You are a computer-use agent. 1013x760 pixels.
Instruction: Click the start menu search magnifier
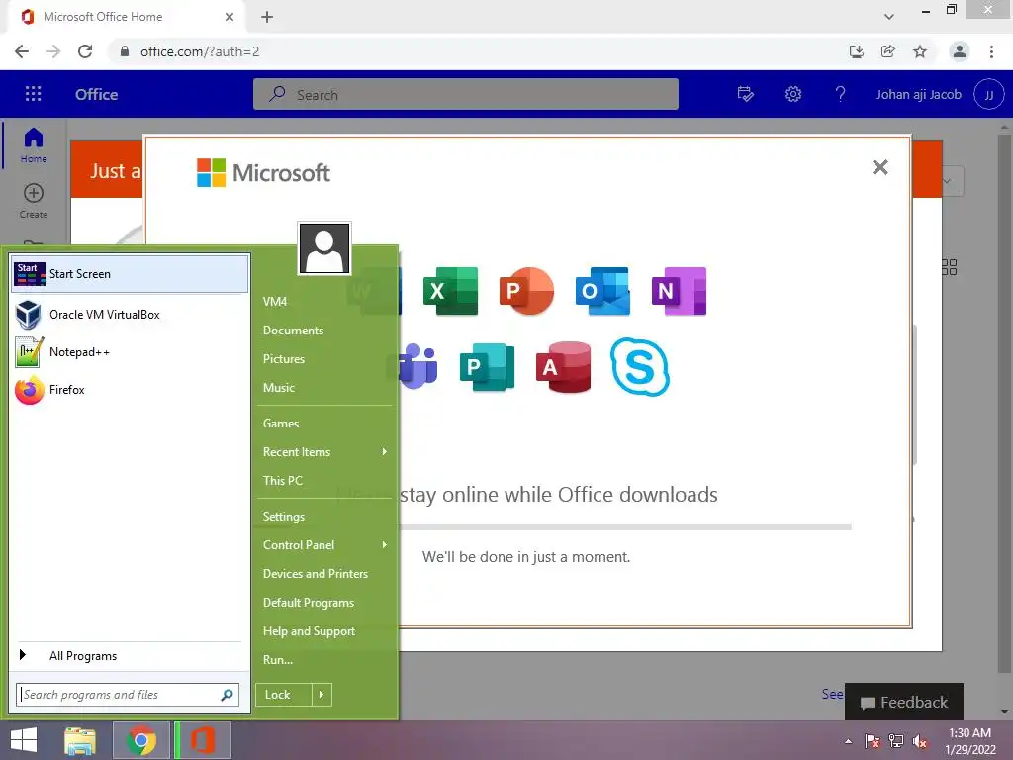(227, 695)
